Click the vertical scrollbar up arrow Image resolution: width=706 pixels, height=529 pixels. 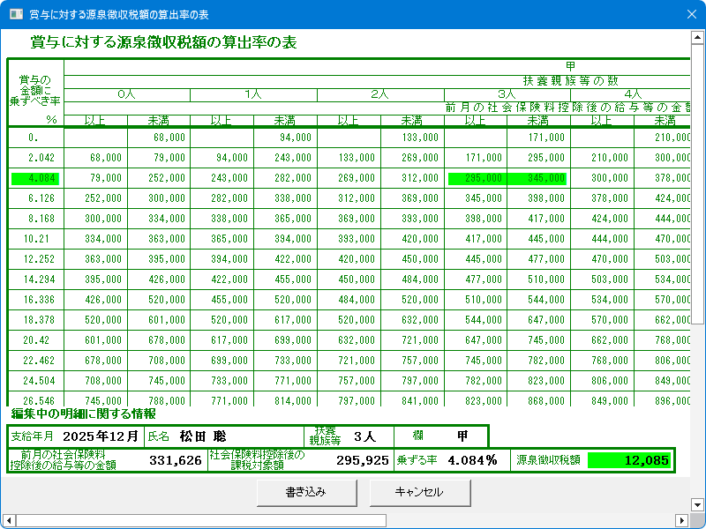click(697, 40)
